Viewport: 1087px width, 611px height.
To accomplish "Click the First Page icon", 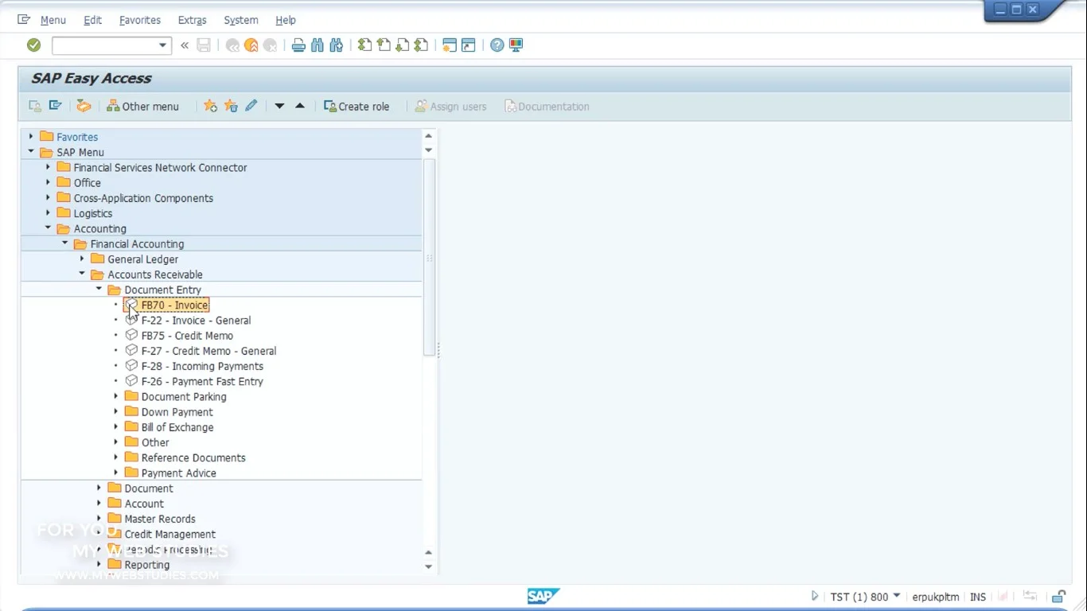I will click(x=364, y=45).
